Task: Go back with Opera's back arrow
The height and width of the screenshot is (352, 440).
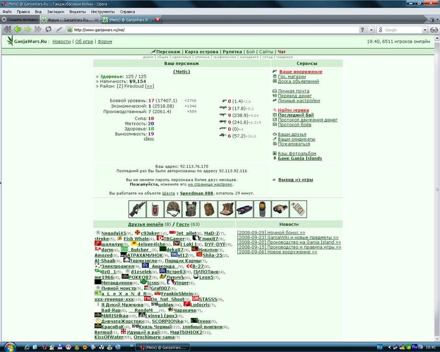Action: click(x=18, y=29)
